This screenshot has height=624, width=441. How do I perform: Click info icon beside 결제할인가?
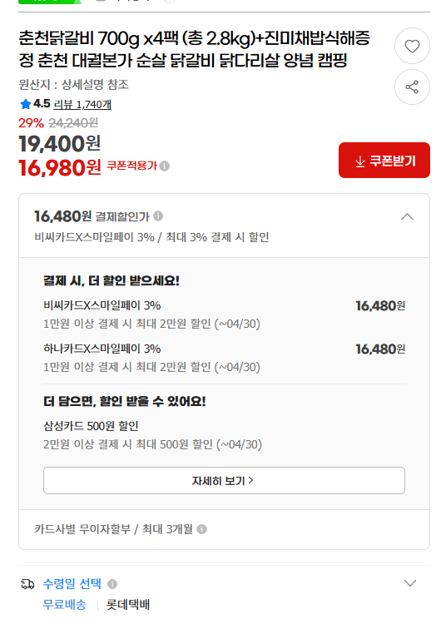pyautogui.click(x=158, y=216)
